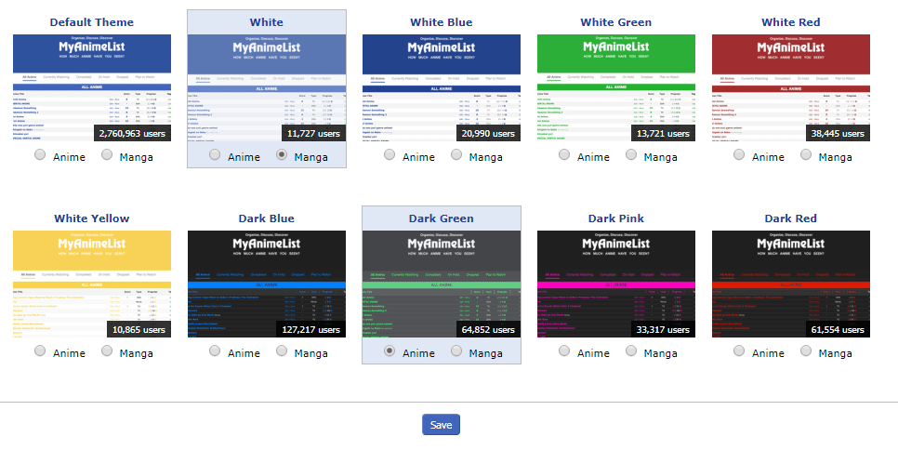The height and width of the screenshot is (450, 898).
Task: Click the Dark Red theme title
Action: tap(790, 218)
